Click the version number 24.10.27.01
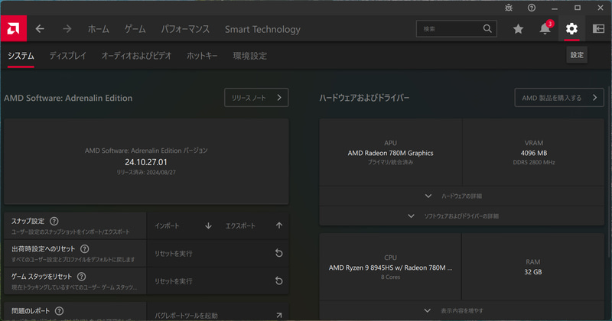 point(146,162)
